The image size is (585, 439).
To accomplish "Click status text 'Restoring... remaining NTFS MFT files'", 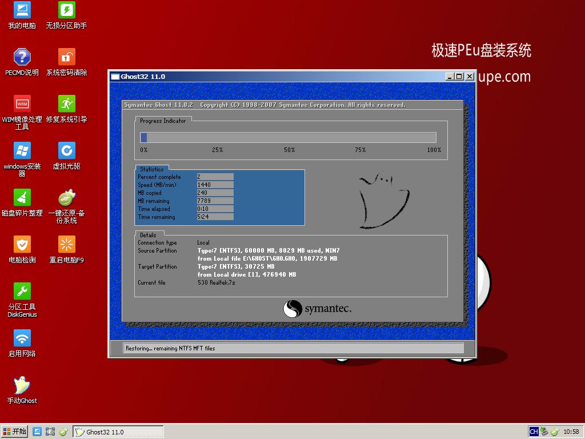I will tap(170, 348).
